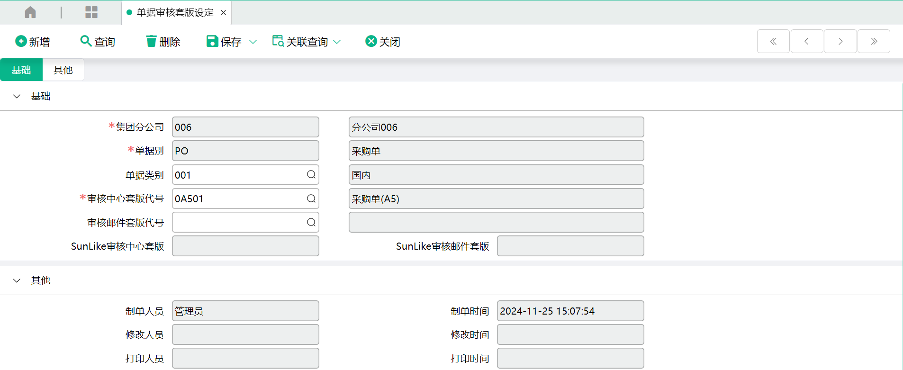The width and height of the screenshot is (903, 370).
Task: Expand the 保存 dropdown arrow
Action: [253, 42]
